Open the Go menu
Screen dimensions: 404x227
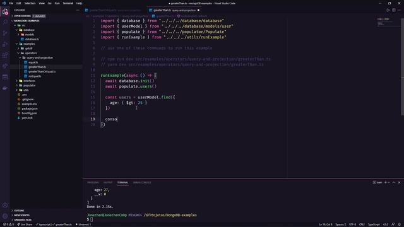[x=49, y=3]
